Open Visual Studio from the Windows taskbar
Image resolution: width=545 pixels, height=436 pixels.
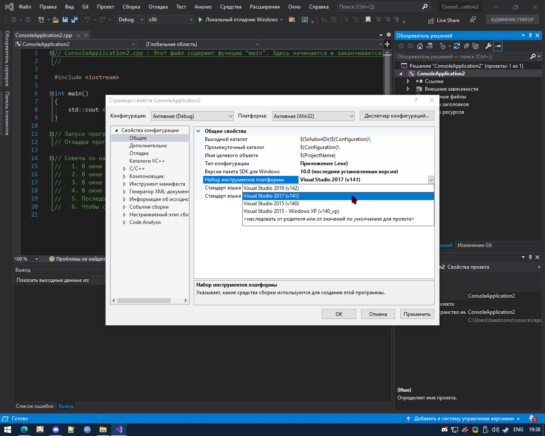click(119, 430)
